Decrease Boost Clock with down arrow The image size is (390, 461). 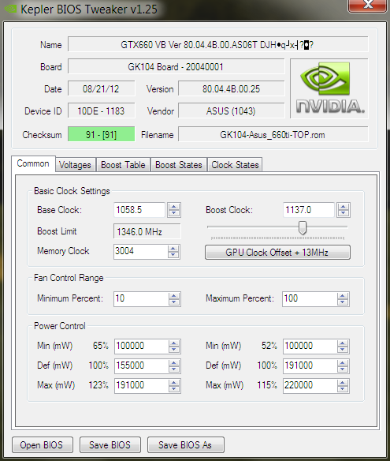344,213
